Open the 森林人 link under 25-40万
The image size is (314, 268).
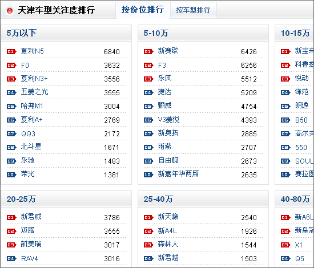[168, 244]
